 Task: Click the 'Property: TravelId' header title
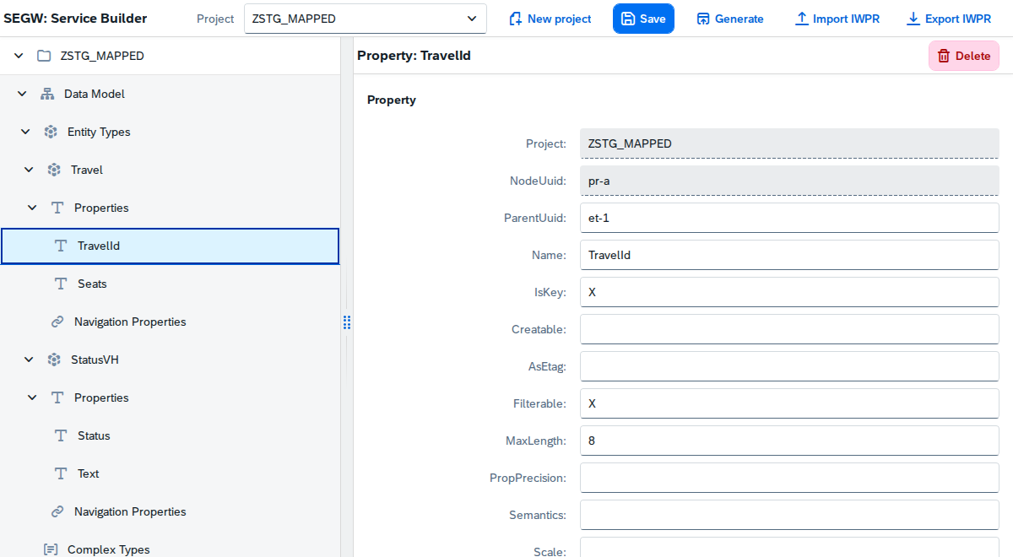(x=414, y=56)
